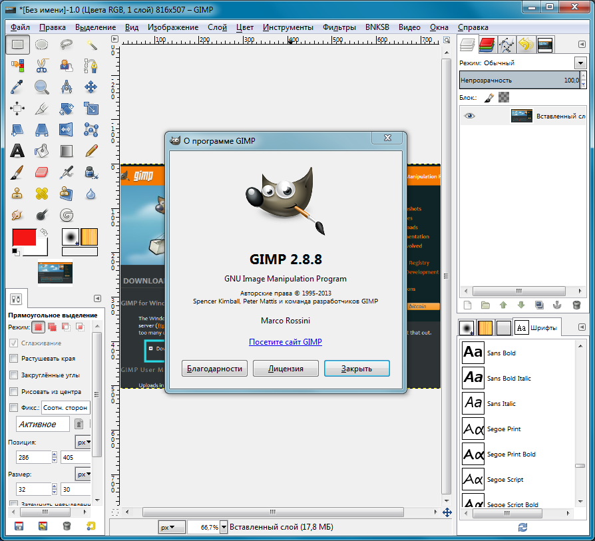Hide the 'Вставленный слой' layer via the eye
Screen dimensions: 595x541
(469, 116)
